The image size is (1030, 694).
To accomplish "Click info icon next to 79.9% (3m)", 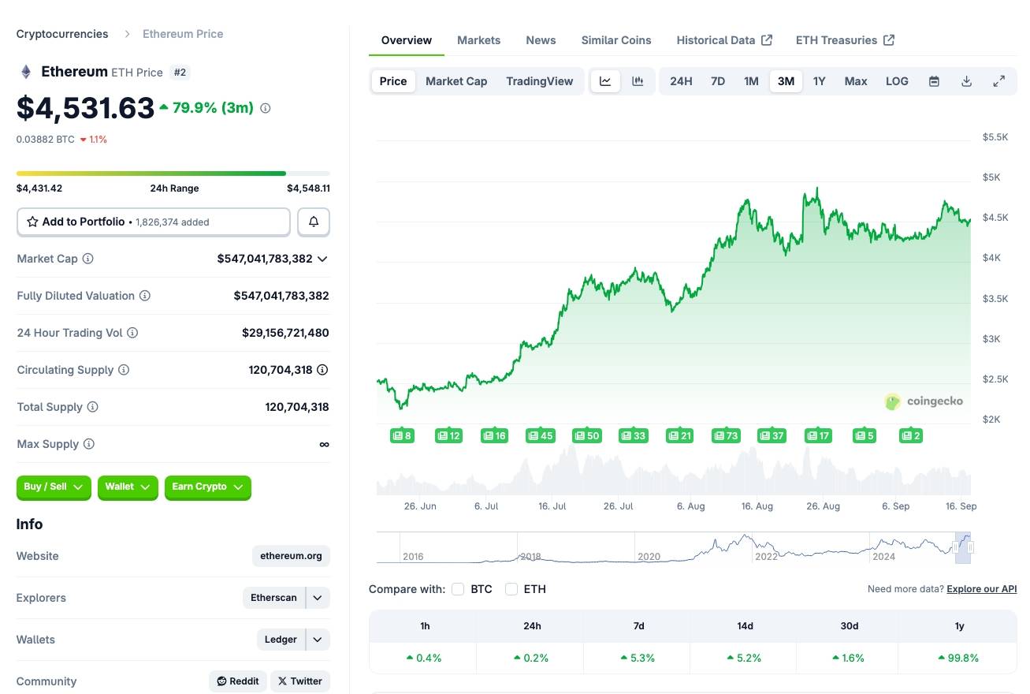I will 266,108.
